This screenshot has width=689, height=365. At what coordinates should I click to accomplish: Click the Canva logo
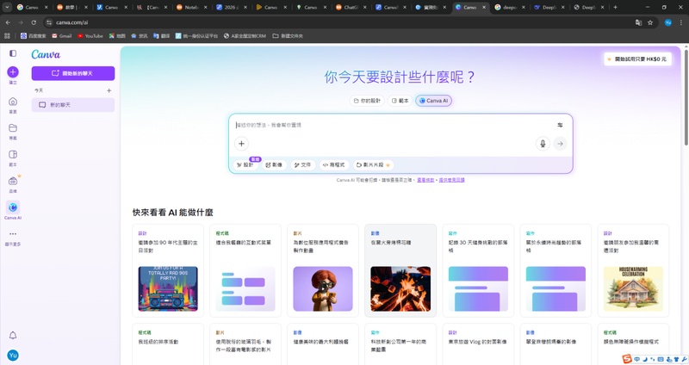click(46, 54)
